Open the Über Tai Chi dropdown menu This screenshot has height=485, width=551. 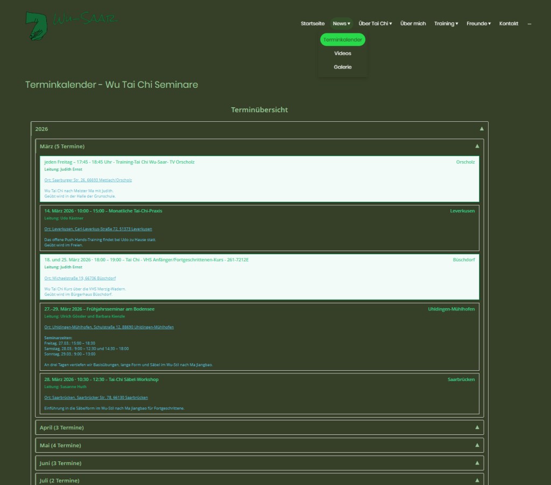point(375,24)
